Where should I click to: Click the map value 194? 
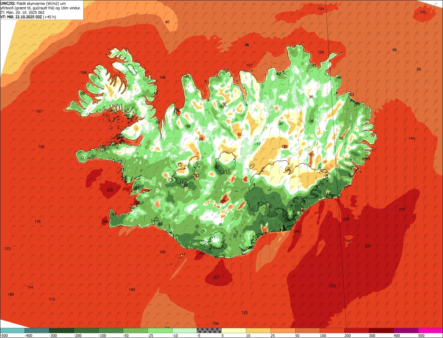click(x=347, y=241)
